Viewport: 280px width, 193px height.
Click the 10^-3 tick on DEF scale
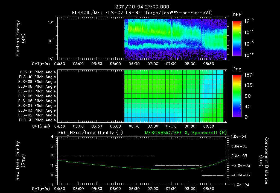point(249,21)
